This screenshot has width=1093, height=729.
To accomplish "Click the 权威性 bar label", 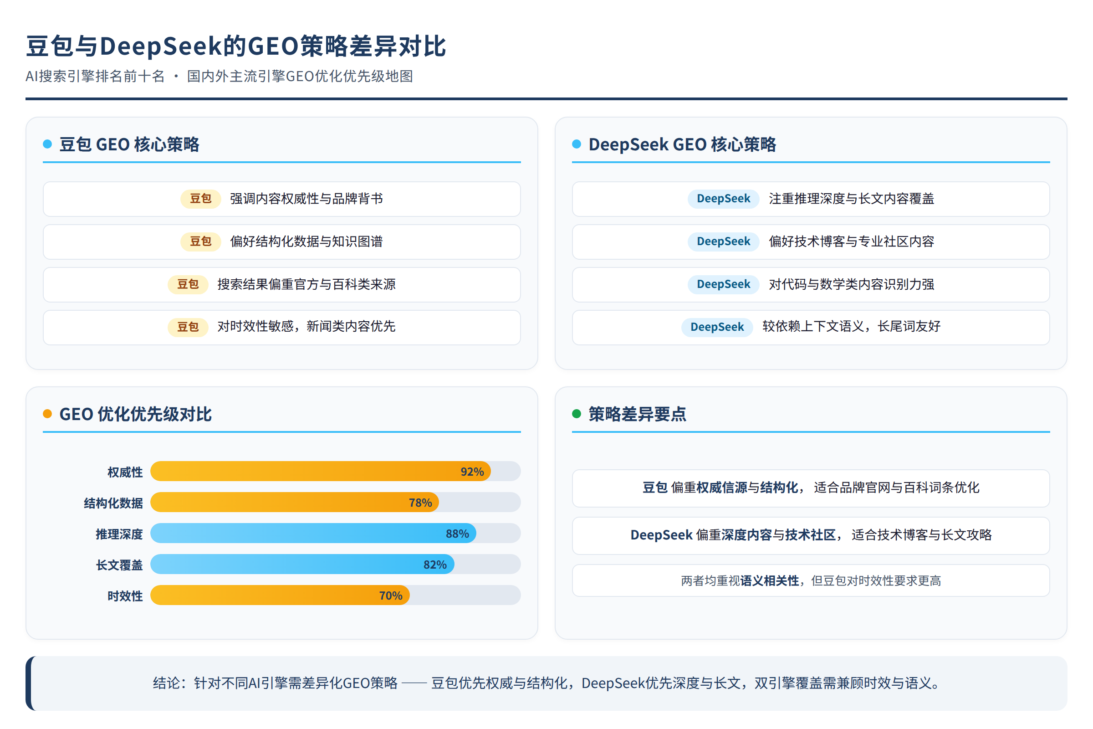I will point(125,472).
